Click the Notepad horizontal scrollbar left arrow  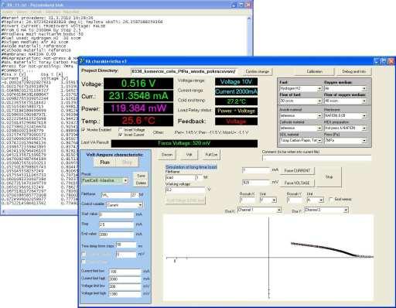click(3, 212)
